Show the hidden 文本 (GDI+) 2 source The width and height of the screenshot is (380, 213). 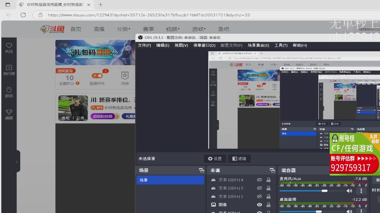coord(259,196)
